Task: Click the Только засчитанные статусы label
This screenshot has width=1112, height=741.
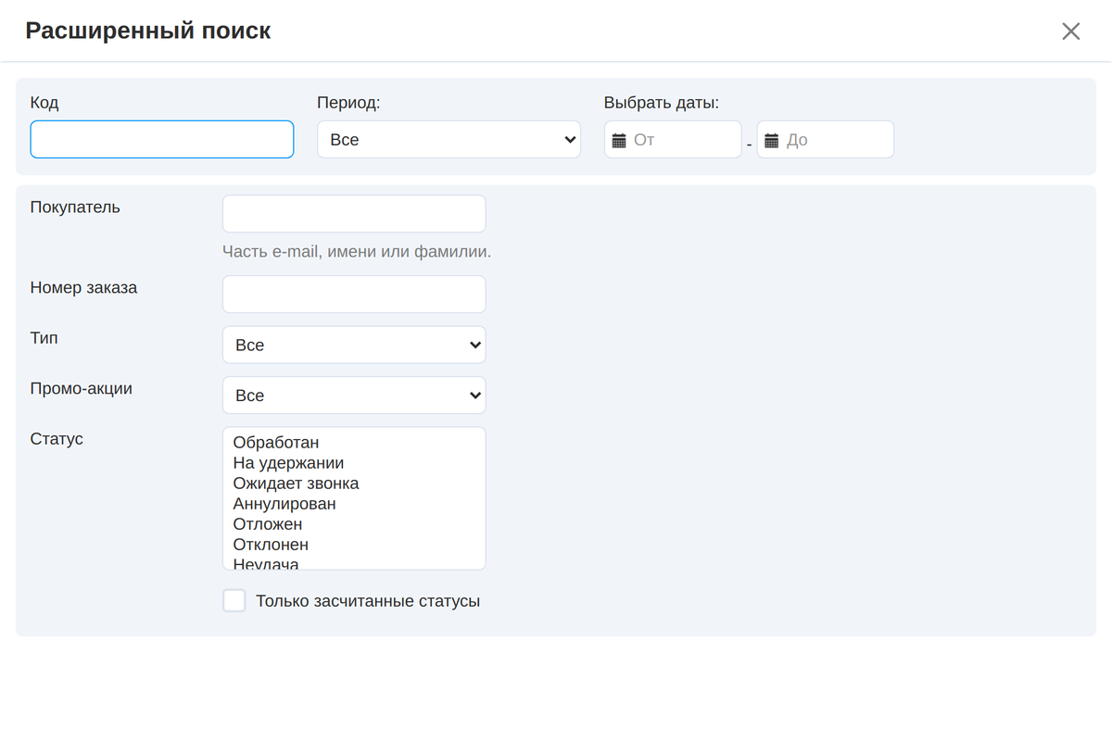Action: 368,601
